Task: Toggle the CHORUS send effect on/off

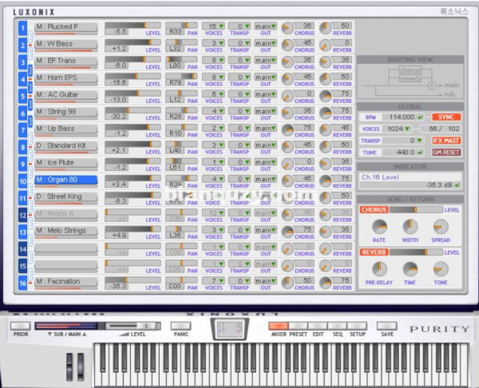Action: tap(374, 210)
